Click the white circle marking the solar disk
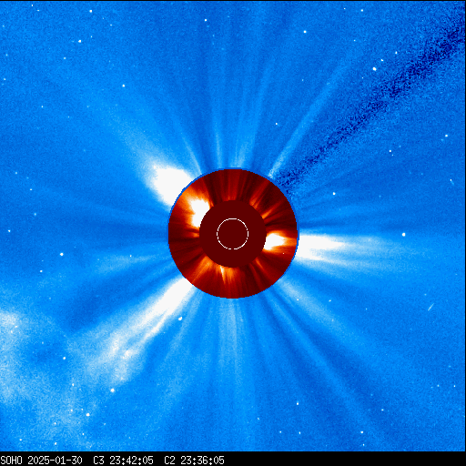Image resolution: width=466 pixels, height=466 pixels. [x=233, y=234]
